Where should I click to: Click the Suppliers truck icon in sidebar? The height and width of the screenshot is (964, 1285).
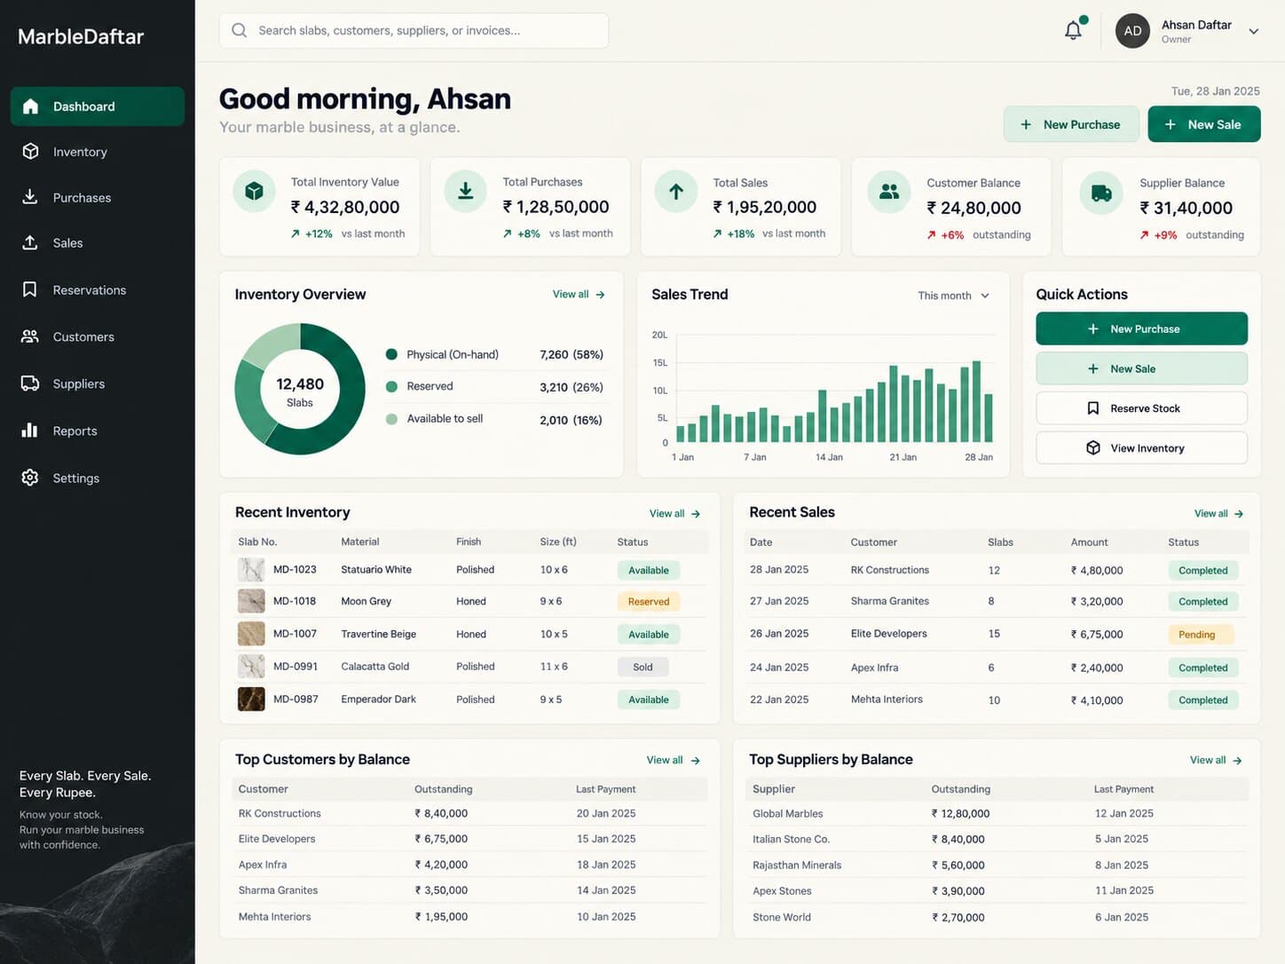[x=30, y=383]
